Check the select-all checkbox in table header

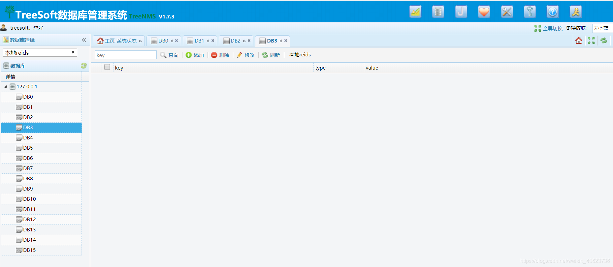(x=107, y=67)
